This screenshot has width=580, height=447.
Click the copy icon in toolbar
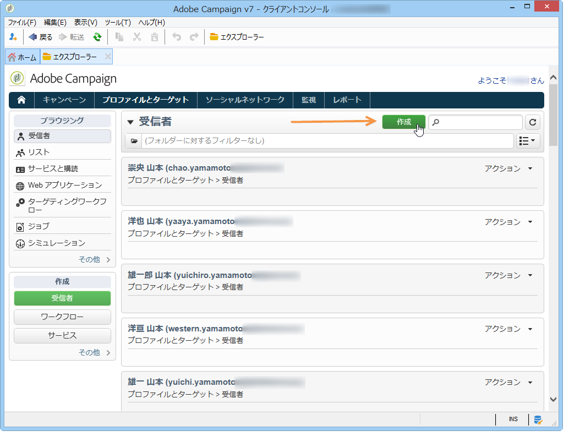pos(119,37)
